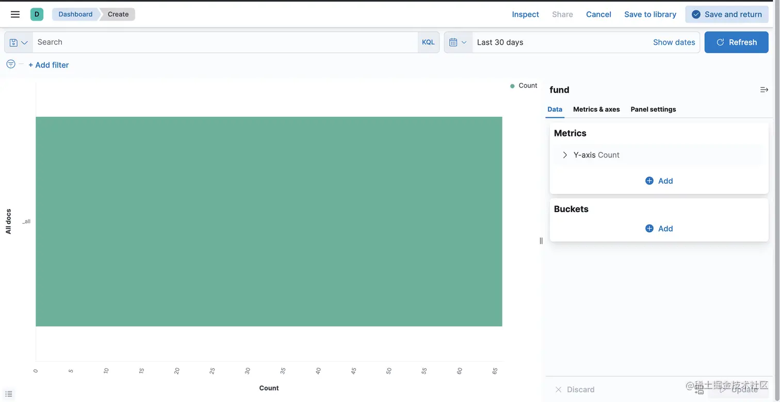Image resolution: width=780 pixels, height=402 pixels.
Task: Cancel the visualization editing
Action: [598, 14]
